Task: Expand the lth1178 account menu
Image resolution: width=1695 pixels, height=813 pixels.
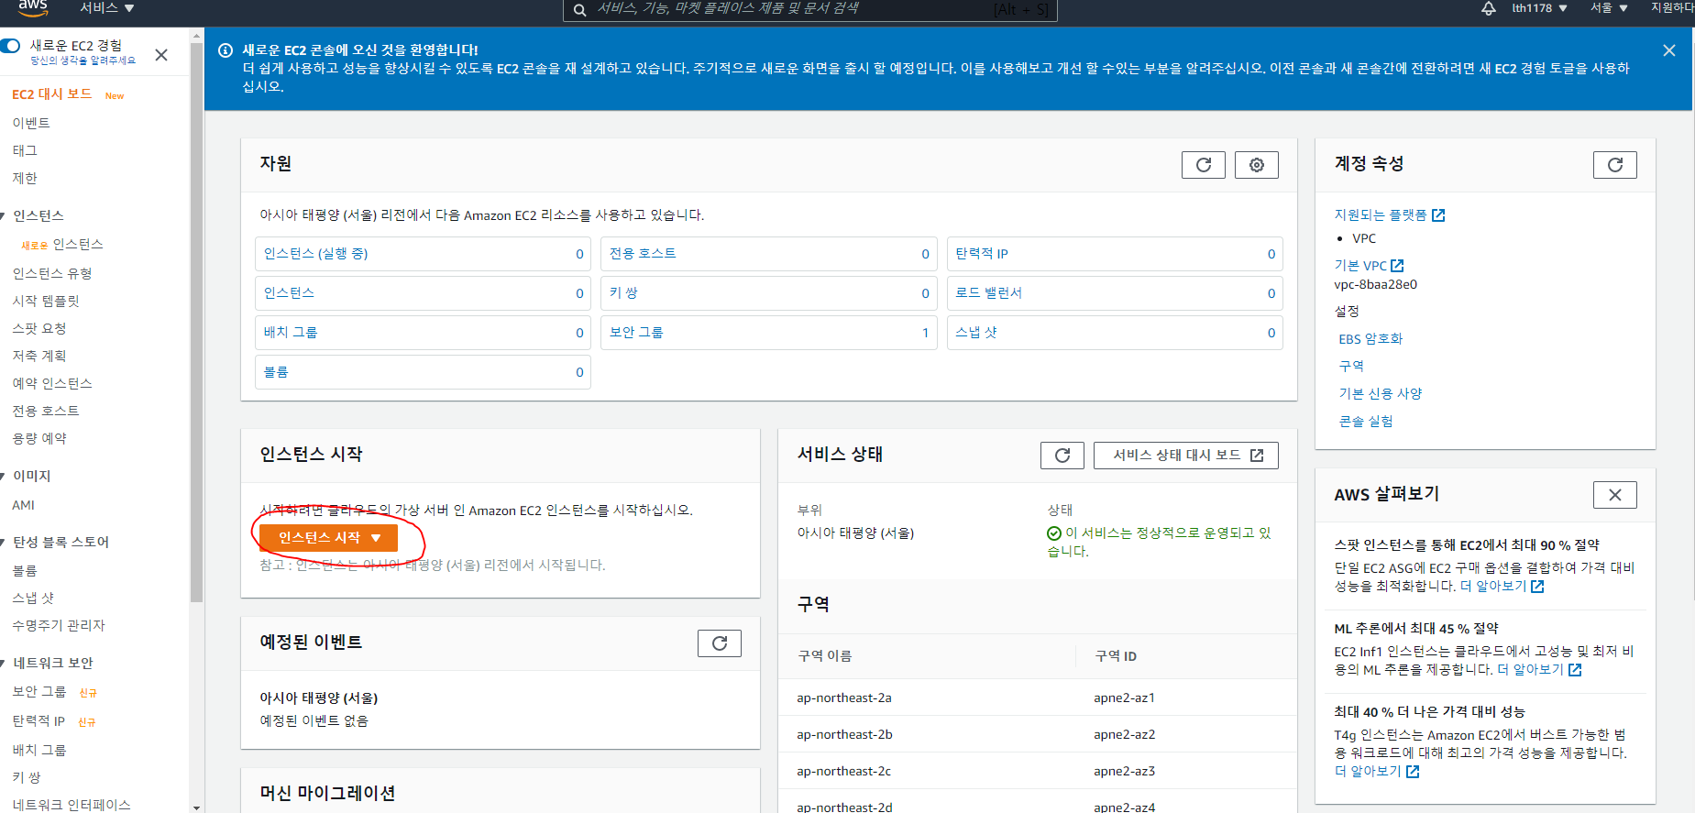Action: tap(1539, 8)
